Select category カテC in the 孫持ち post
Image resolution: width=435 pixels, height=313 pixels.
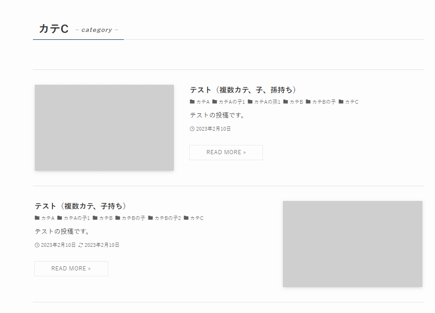point(352,102)
